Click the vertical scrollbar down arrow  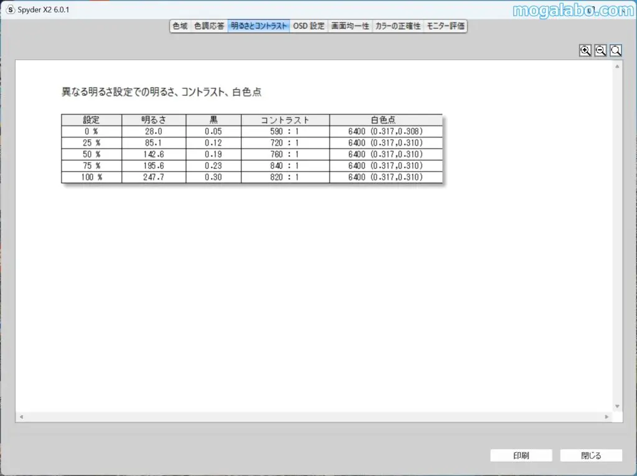click(x=617, y=406)
